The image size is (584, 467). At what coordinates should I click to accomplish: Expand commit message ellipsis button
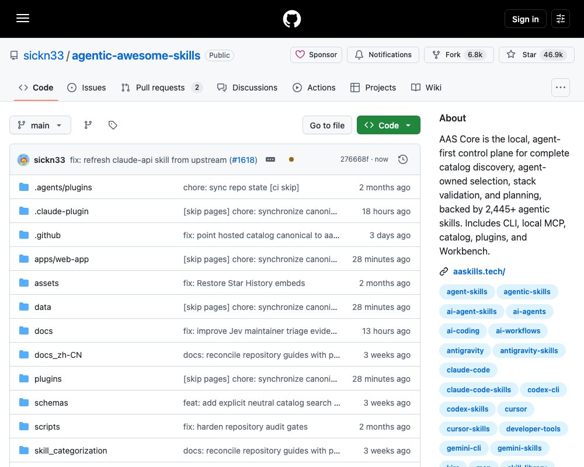click(270, 159)
